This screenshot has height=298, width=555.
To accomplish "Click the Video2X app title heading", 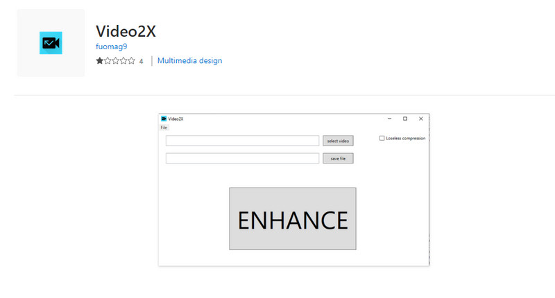I will 126,31.
